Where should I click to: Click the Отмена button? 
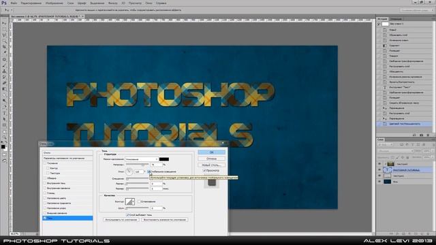click(211, 159)
